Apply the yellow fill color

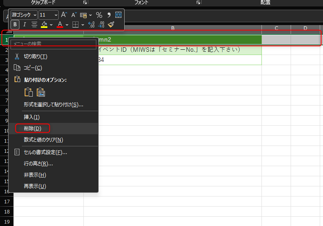(44, 25)
